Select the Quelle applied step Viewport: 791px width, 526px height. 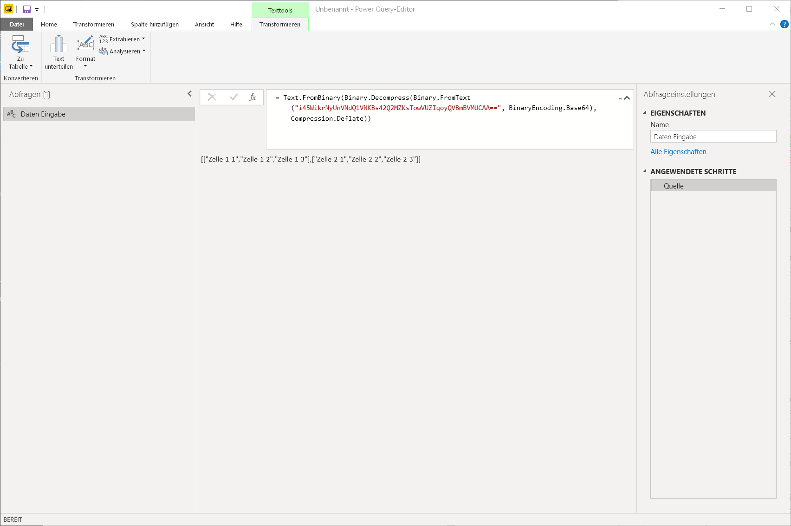(713, 186)
